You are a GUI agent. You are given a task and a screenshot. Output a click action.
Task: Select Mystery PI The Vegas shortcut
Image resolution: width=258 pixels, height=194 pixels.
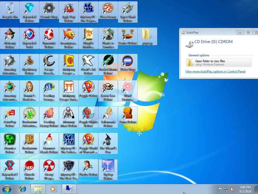pos(88,12)
